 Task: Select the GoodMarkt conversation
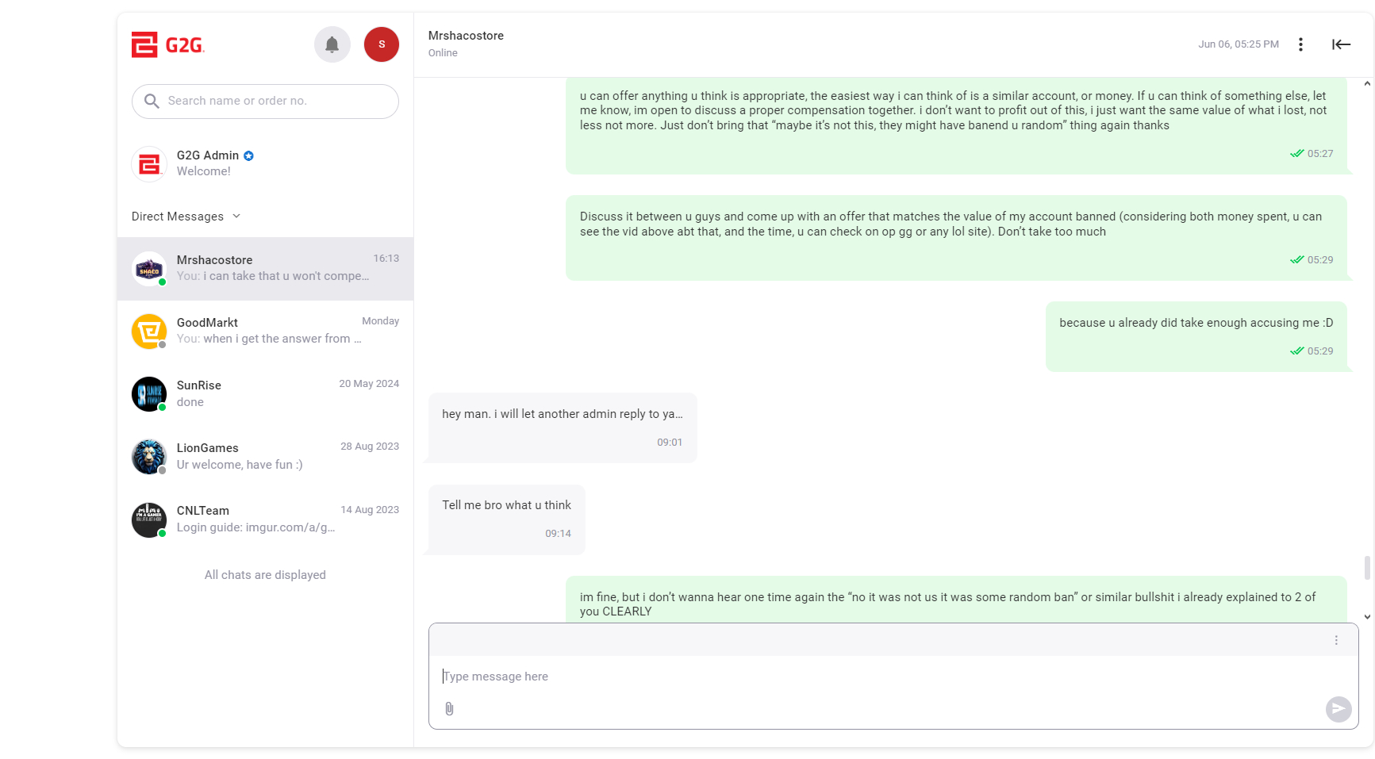click(265, 331)
